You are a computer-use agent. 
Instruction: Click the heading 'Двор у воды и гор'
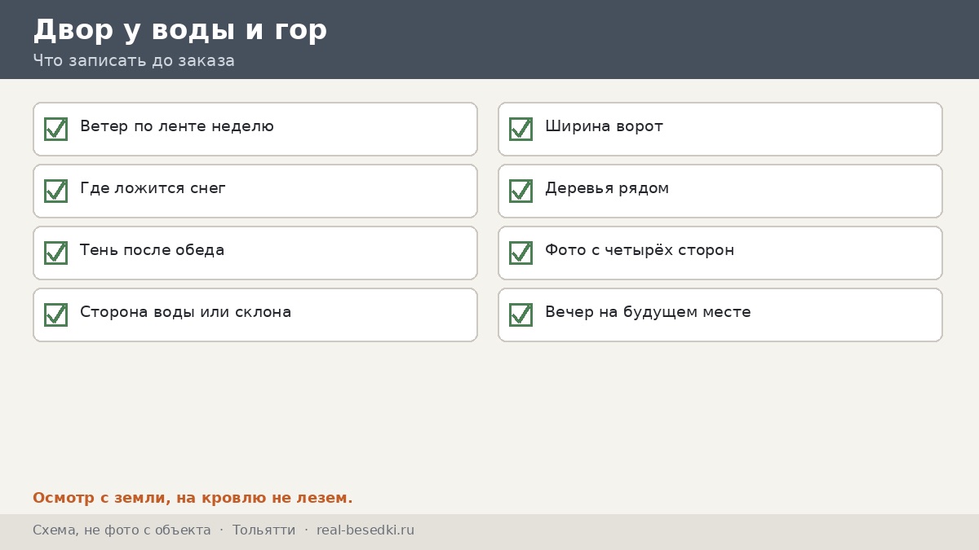click(179, 30)
